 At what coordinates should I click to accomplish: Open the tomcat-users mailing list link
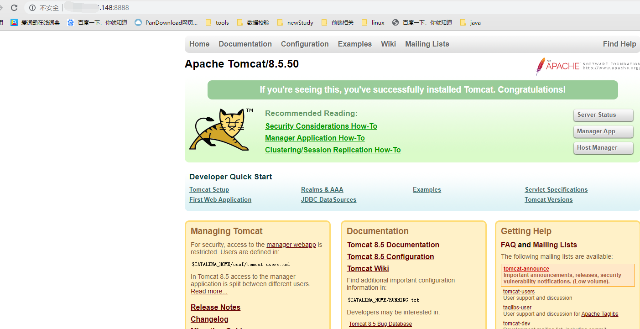coord(519,292)
